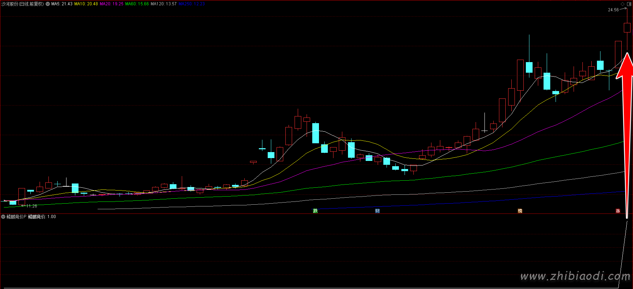
Task: Click the 24.56 high price label
Action: 613,10
